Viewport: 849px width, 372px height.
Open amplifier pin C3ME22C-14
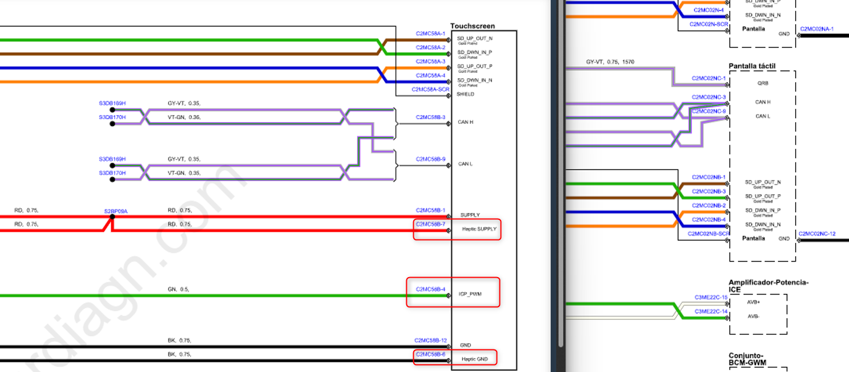[x=711, y=311]
